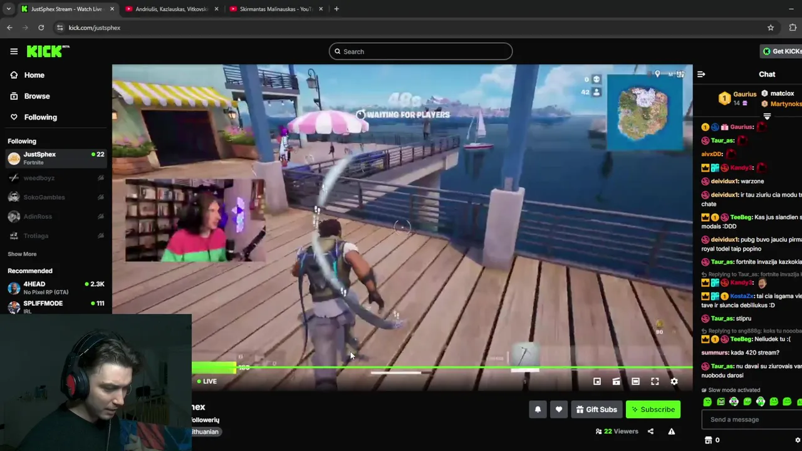Enter fullscreen on the video player
The height and width of the screenshot is (451, 802).
click(655, 381)
